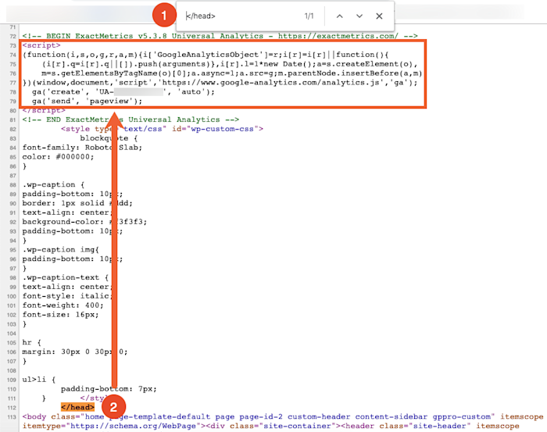The height and width of the screenshot is (432, 547).
Task: Click the wp-custom-css style tag line
Action: [x=162, y=129]
